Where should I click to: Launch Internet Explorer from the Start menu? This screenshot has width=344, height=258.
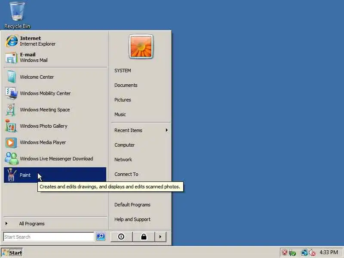click(55, 41)
